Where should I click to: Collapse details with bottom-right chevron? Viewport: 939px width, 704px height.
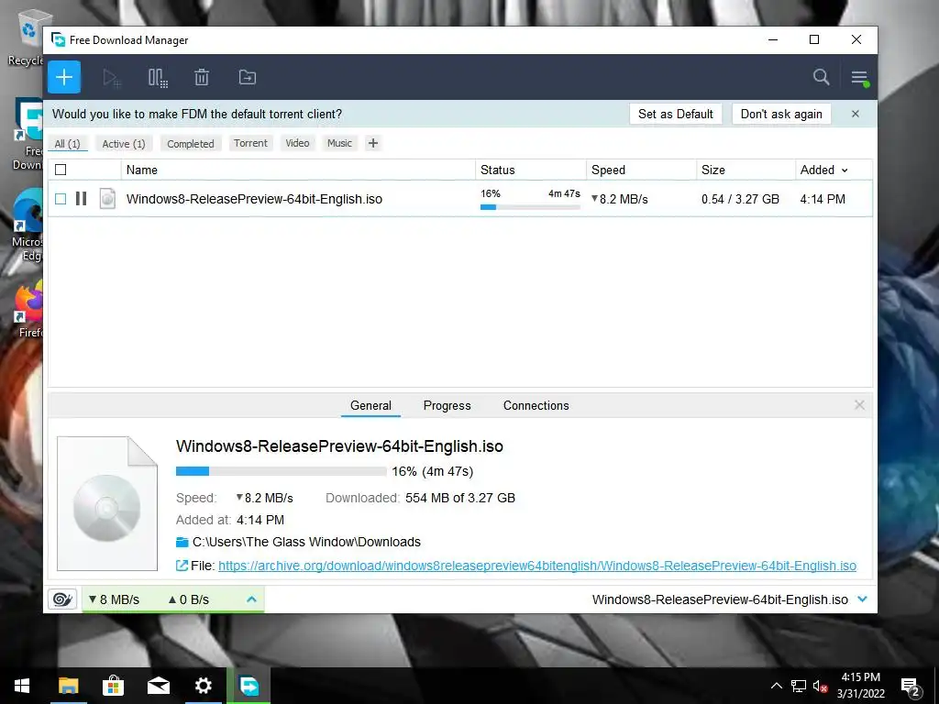[862, 599]
